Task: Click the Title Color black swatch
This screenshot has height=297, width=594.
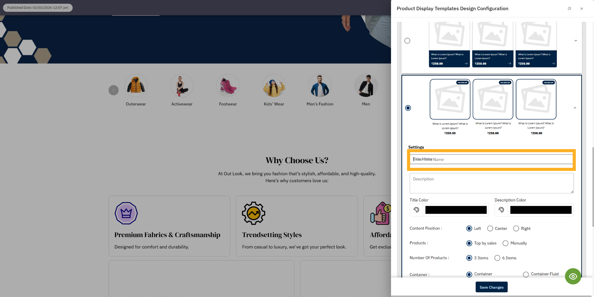Action: (x=456, y=210)
